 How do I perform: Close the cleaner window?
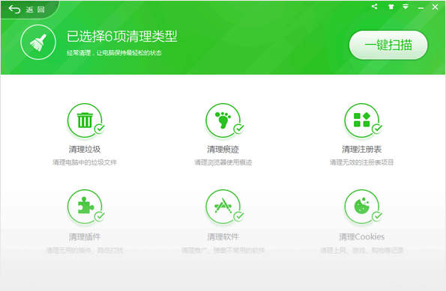[x=436, y=7]
